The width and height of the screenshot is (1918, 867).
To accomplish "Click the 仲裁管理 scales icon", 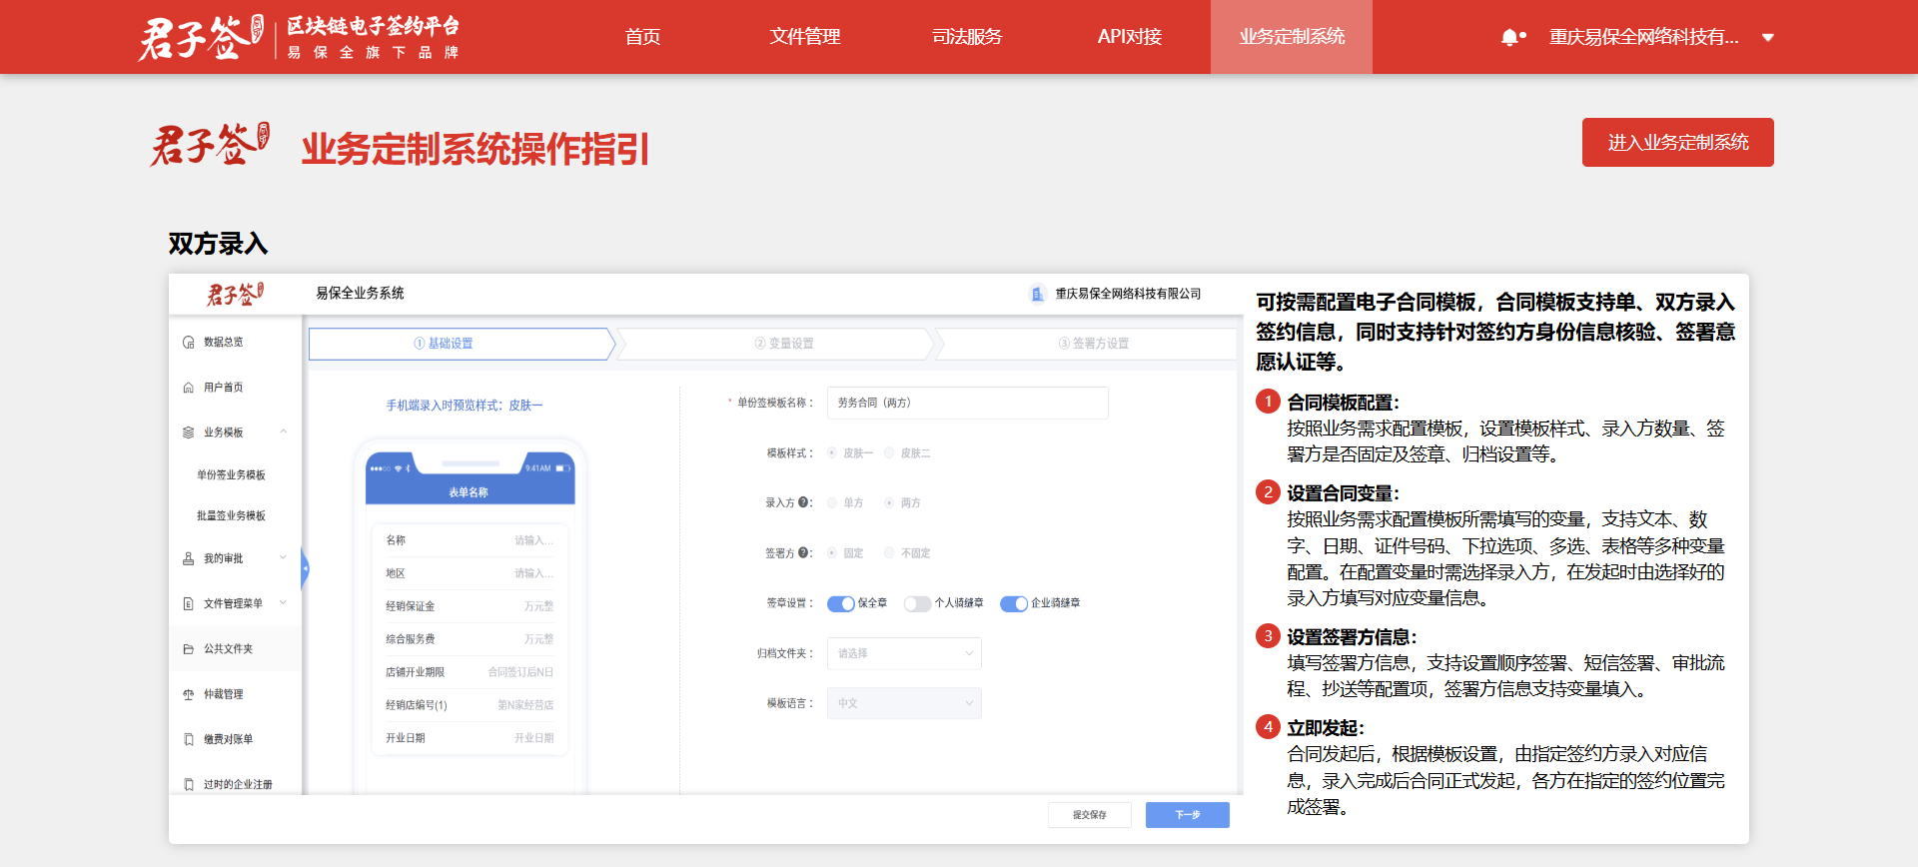I will 189,694.
